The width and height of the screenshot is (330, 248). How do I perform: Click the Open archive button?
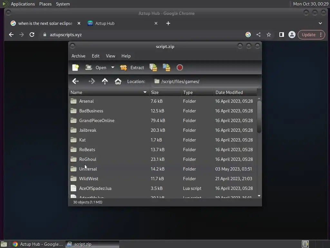pyautogui.click(x=96, y=67)
